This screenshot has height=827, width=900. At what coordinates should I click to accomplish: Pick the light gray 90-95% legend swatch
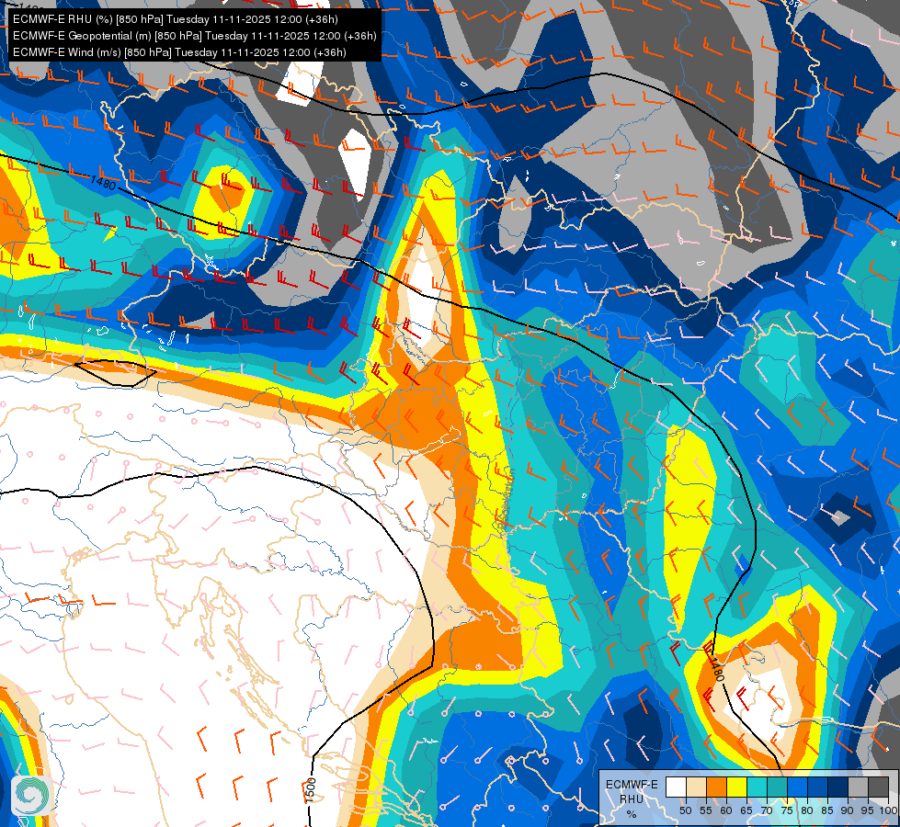coord(858,787)
